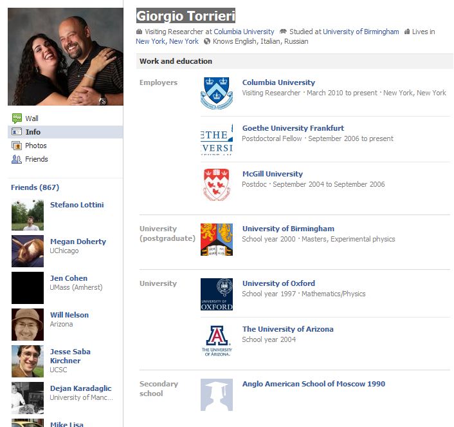This screenshot has height=427, width=454.
Task: Click the Columbia University crest logo
Action: [217, 92]
